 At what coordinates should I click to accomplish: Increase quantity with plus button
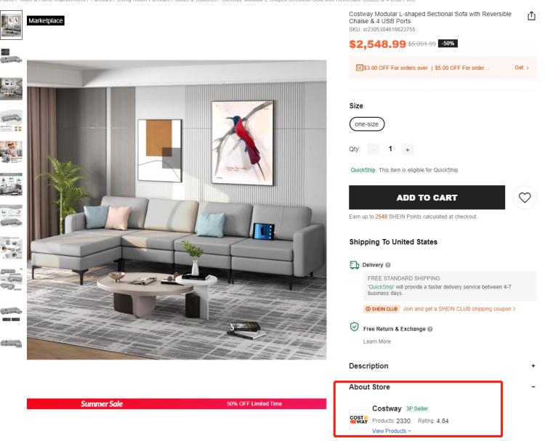click(x=408, y=150)
